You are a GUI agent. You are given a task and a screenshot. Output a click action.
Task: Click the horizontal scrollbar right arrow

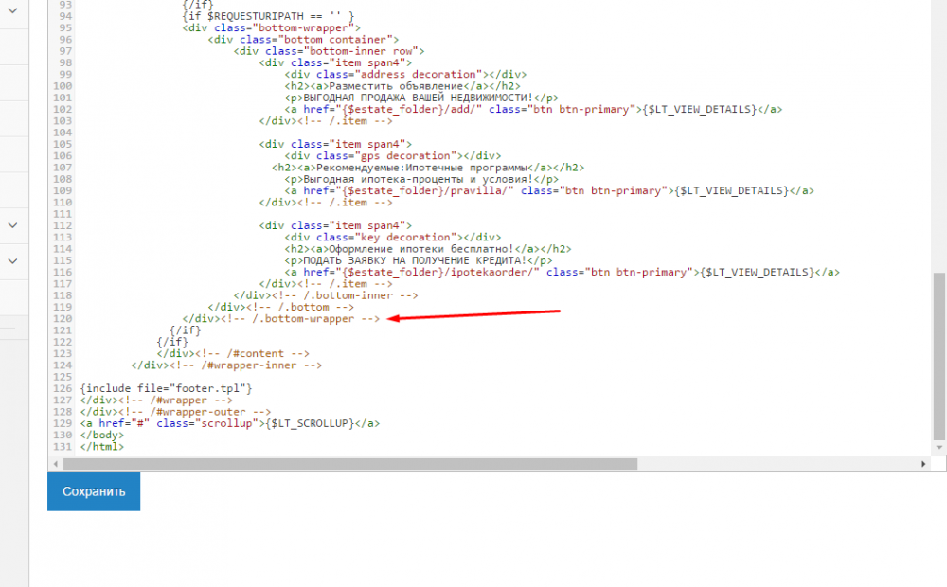925,464
